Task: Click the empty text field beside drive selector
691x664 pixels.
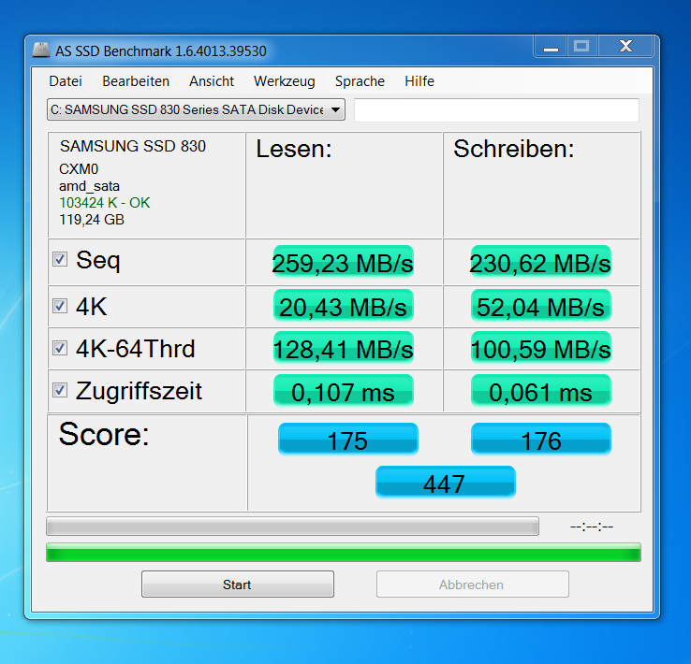Action: point(496,110)
